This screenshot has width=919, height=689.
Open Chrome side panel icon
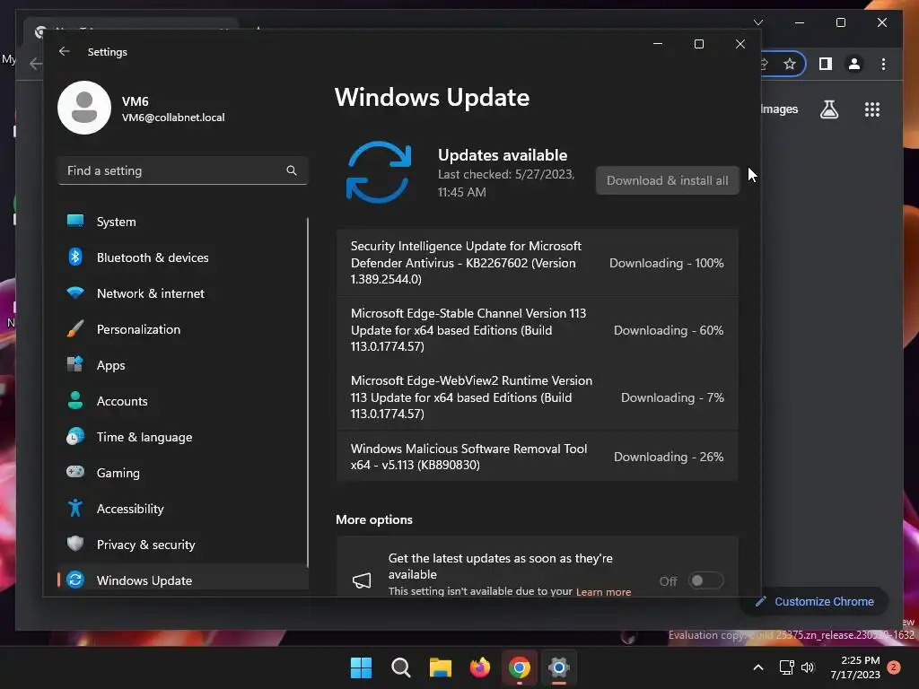click(x=826, y=64)
